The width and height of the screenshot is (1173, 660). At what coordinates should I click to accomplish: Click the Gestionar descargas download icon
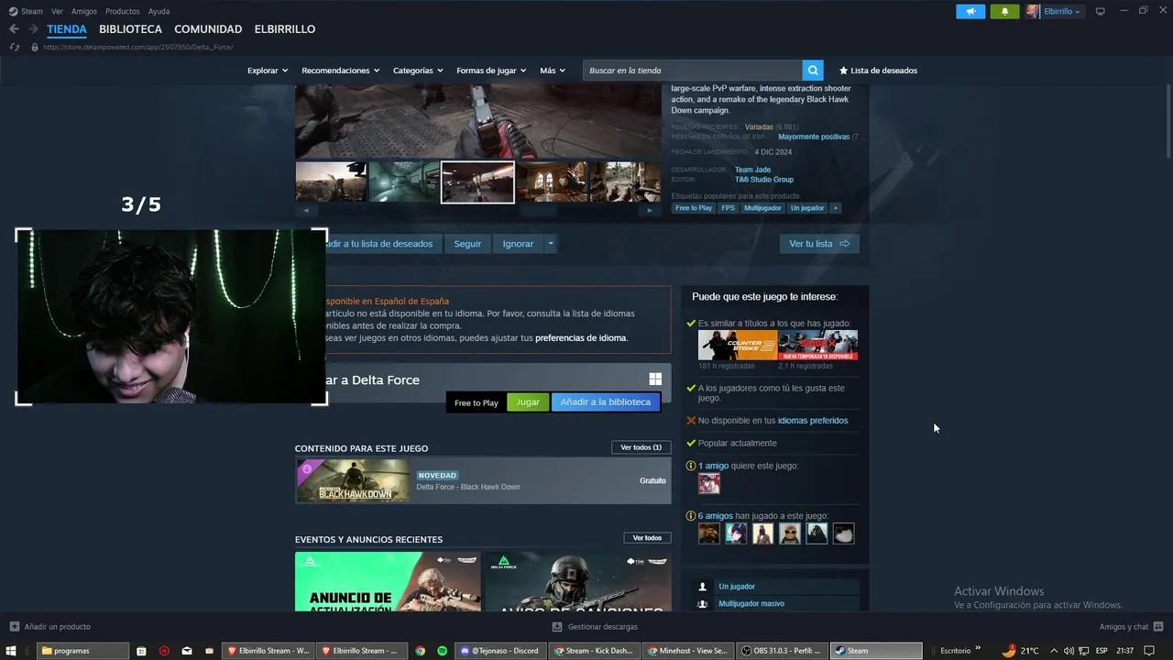click(557, 627)
